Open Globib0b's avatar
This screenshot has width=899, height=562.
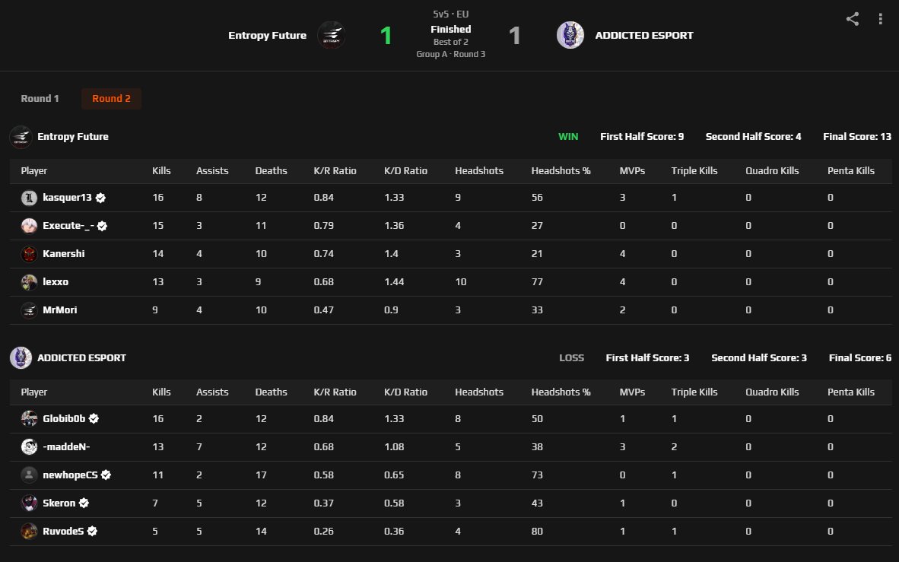click(x=29, y=418)
